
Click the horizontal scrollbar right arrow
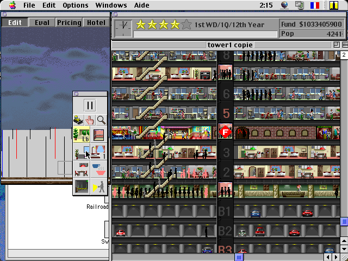click(x=336, y=257)
